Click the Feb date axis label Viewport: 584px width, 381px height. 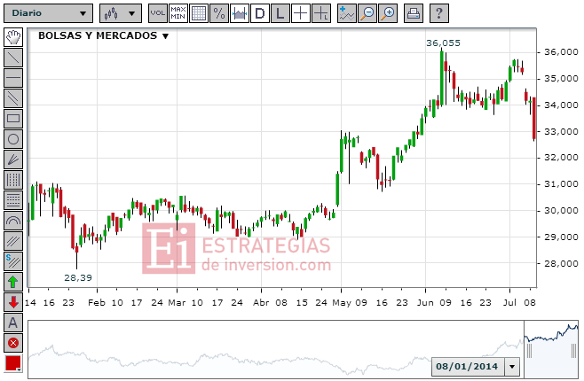97,302
